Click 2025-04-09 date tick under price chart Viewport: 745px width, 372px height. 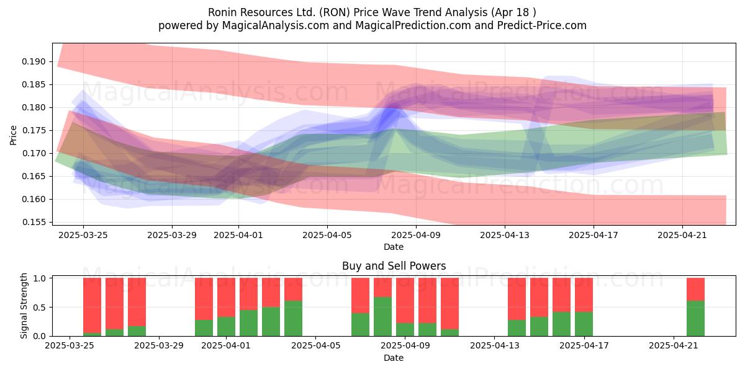416,235
